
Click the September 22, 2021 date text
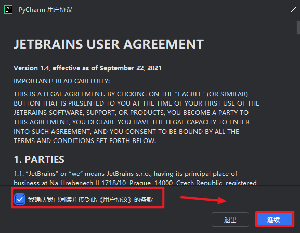131,68
